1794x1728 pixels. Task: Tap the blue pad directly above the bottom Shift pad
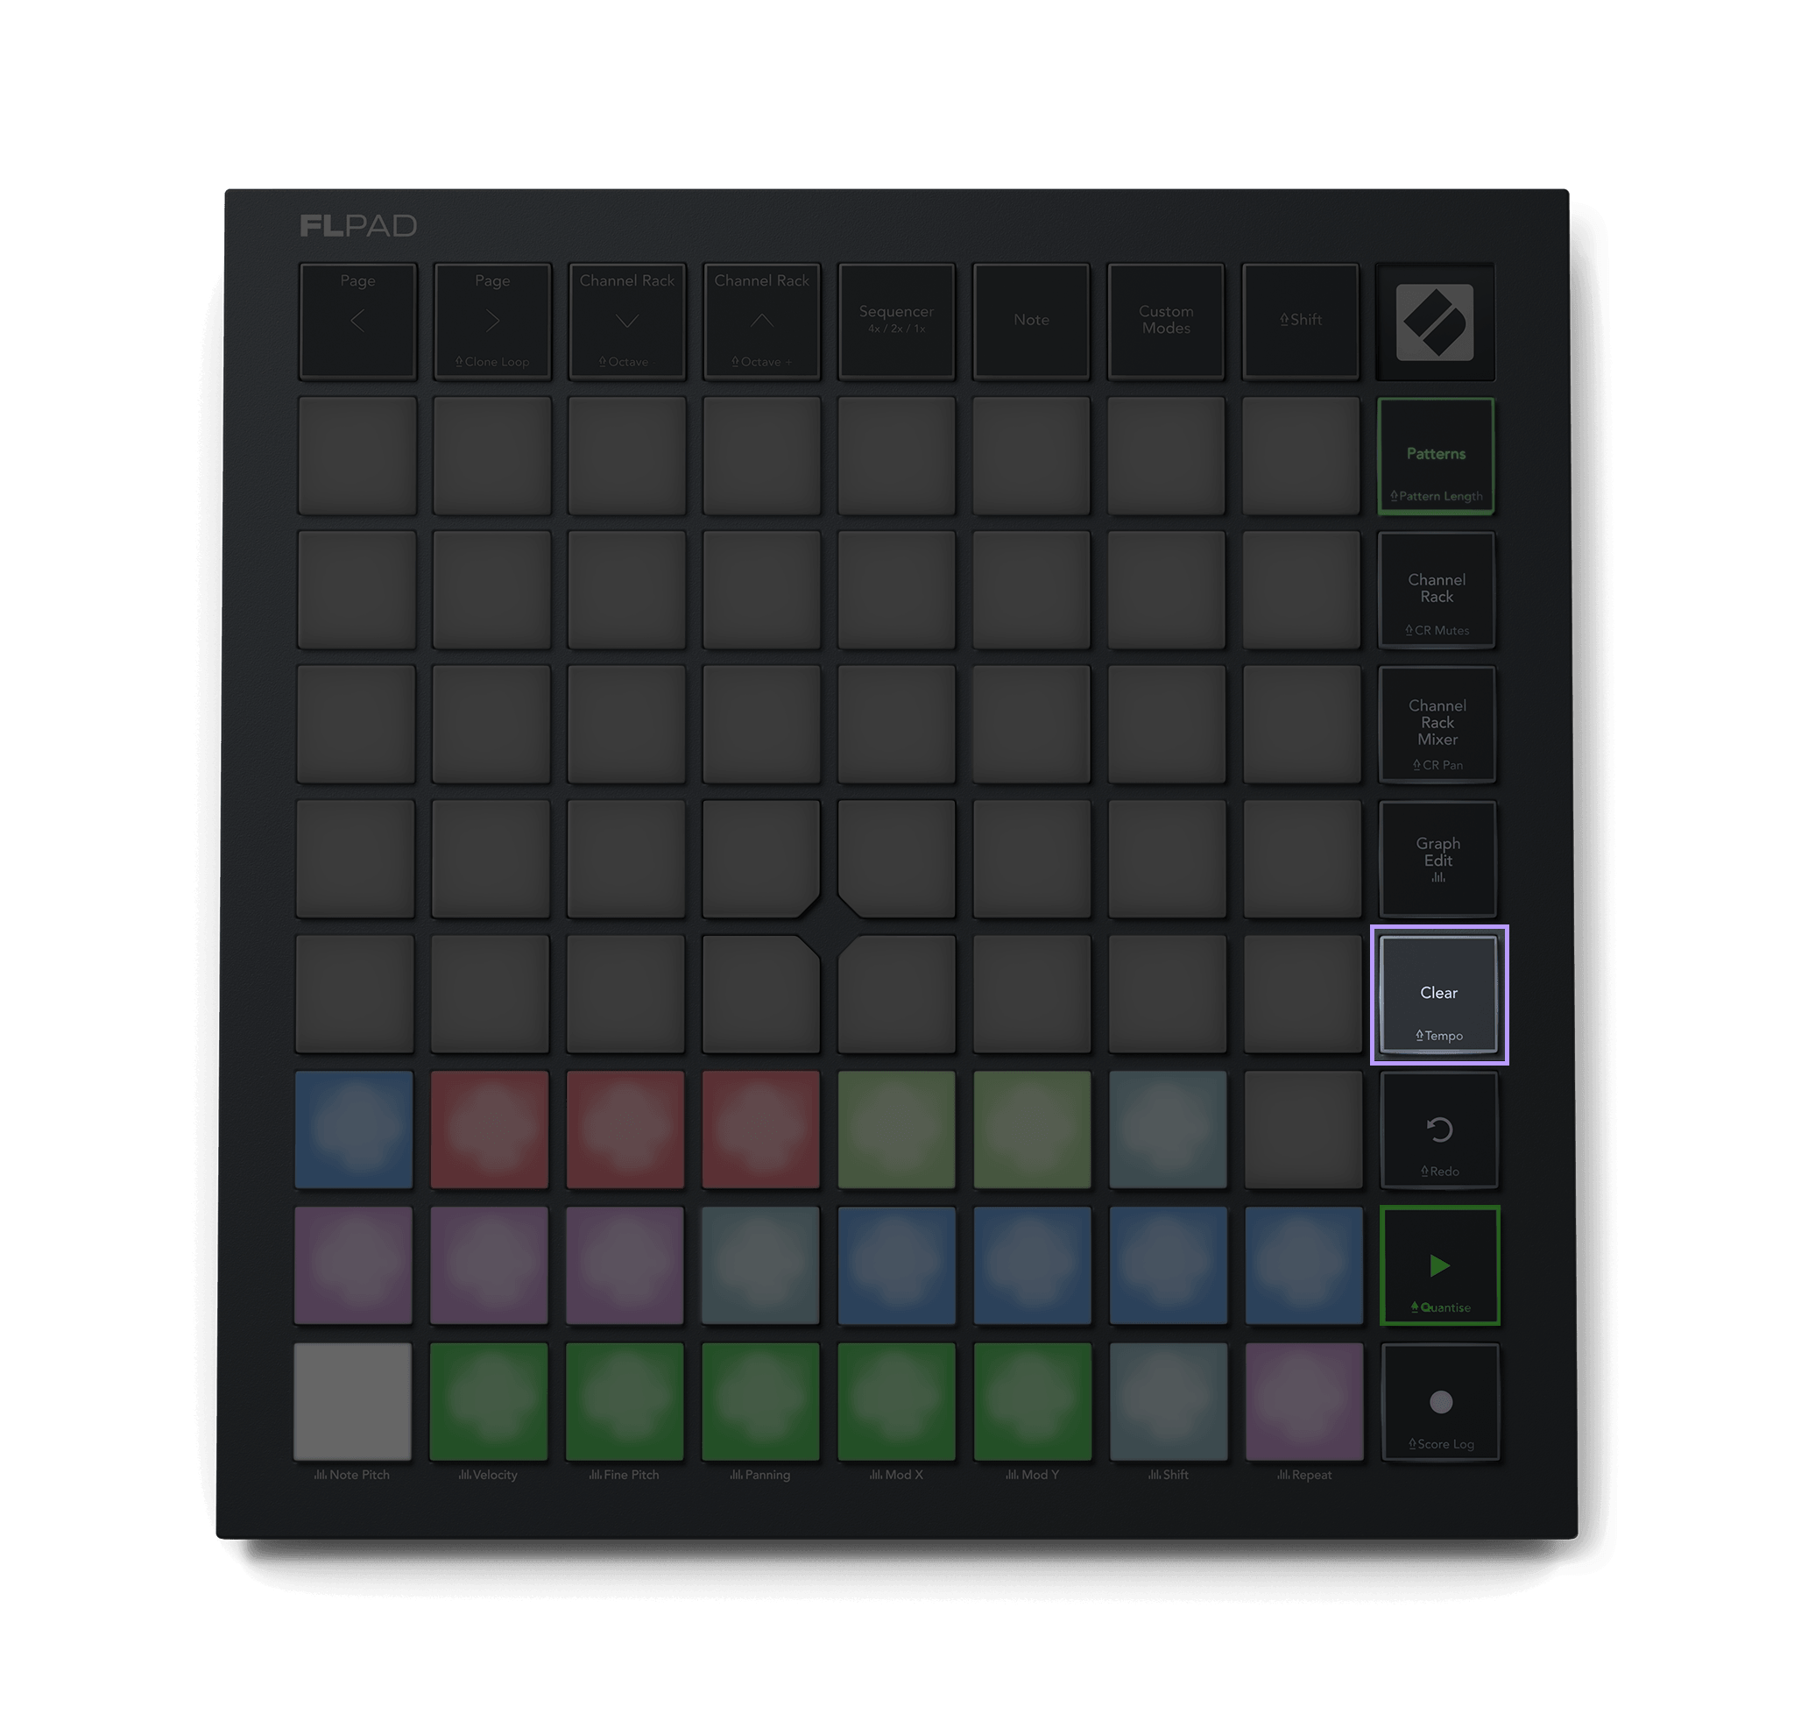pos(1168,1264)
